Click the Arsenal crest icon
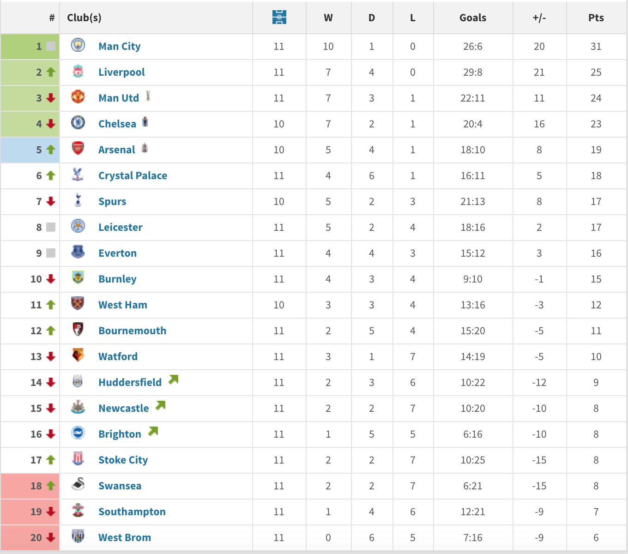The image size is (628, 554). click(x=78, y=149)
